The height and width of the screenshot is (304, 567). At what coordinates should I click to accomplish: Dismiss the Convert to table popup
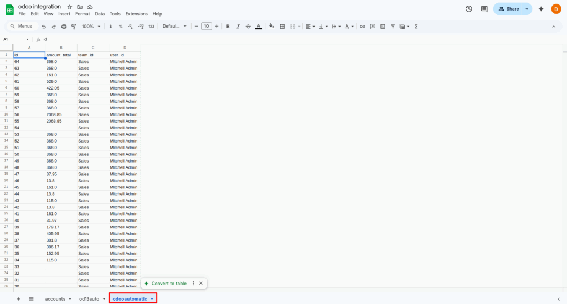point(201,284)
